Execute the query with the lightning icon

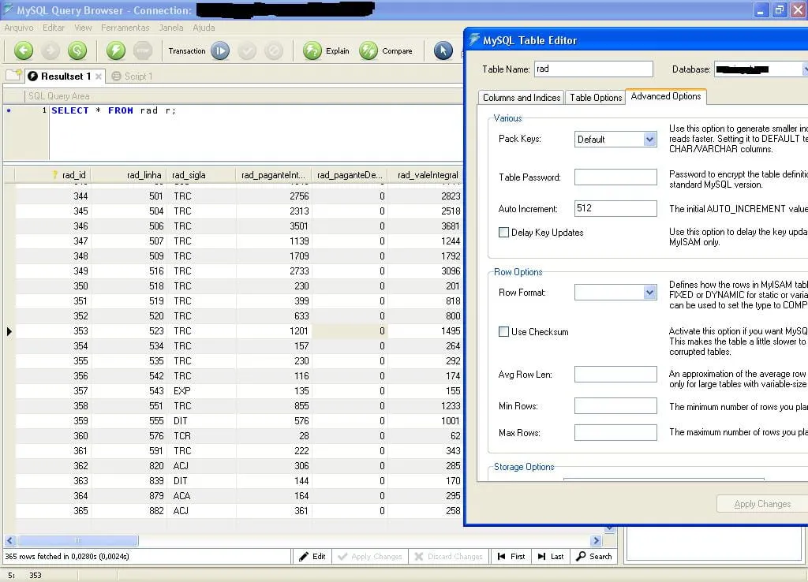(x=116, y=50)
